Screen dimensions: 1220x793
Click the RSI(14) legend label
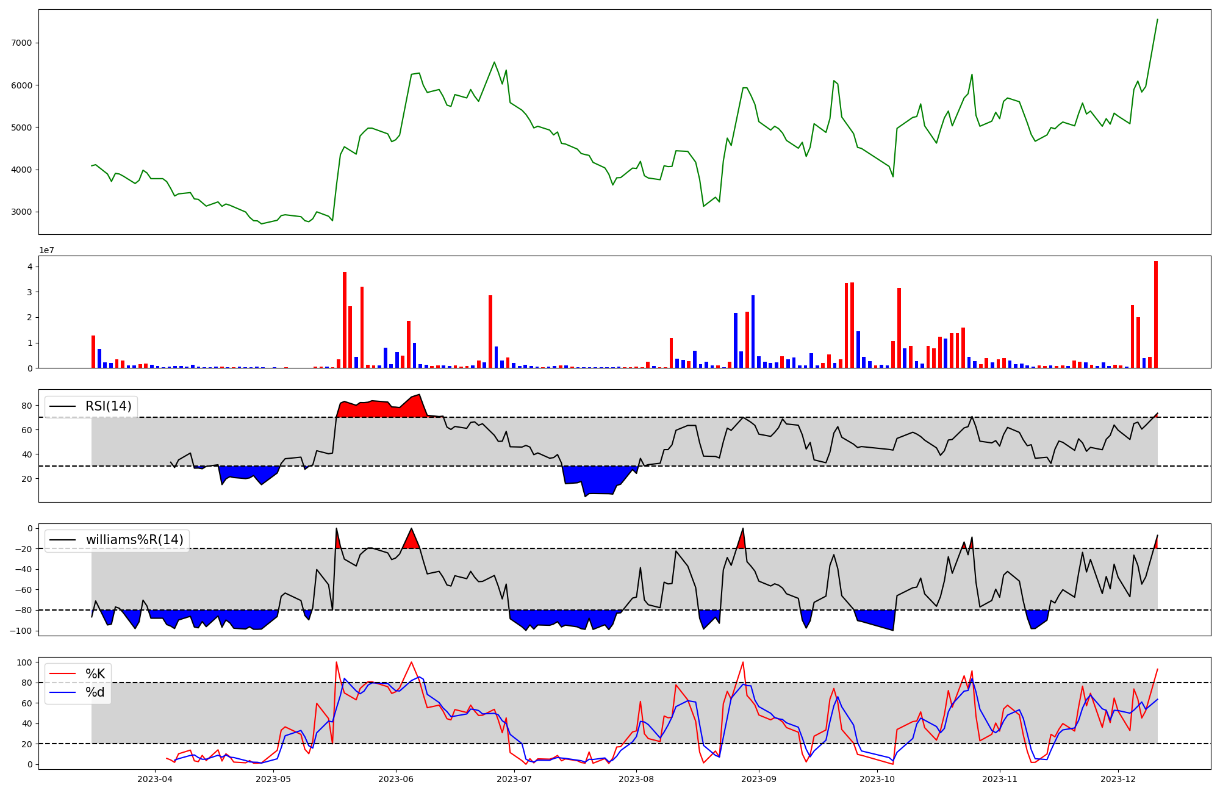point(108,406)
